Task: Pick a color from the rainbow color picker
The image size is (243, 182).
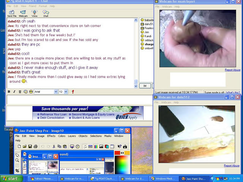Action: (x=122, y=165)
